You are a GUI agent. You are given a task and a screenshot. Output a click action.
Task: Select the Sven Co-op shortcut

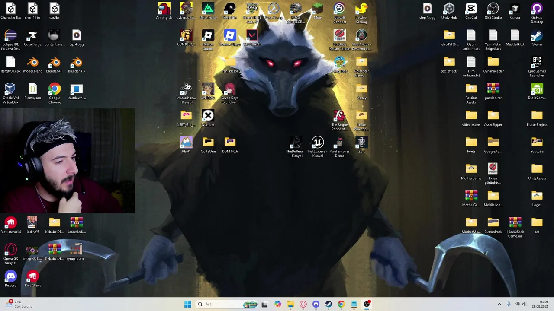[x=274, y=11]
